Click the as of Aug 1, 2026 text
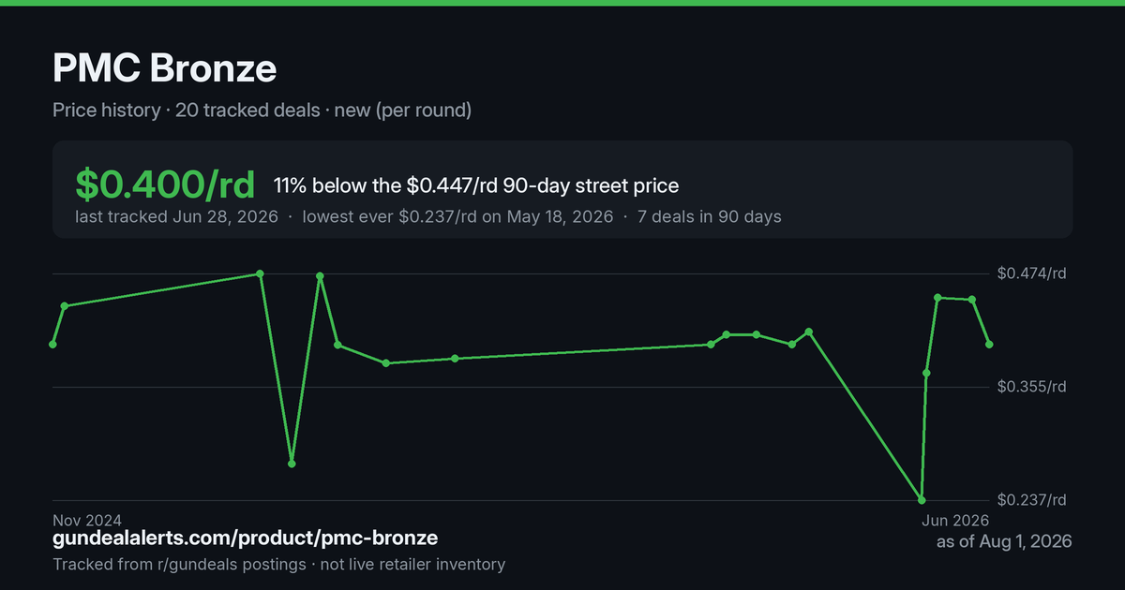The width and height of the screenshot is (1125, 590). [1004, 541]
